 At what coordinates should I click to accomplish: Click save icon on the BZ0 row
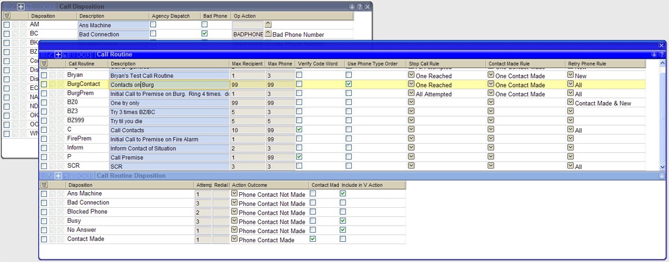coord(52,103)
